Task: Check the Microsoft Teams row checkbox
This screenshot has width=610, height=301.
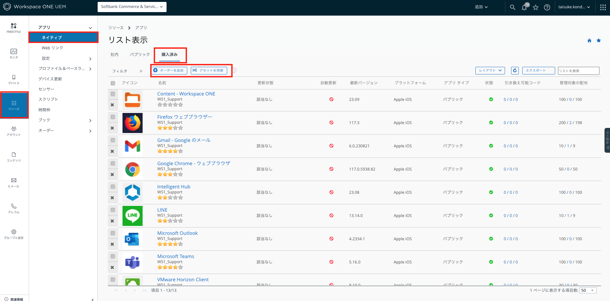Action: click(113, 256)
